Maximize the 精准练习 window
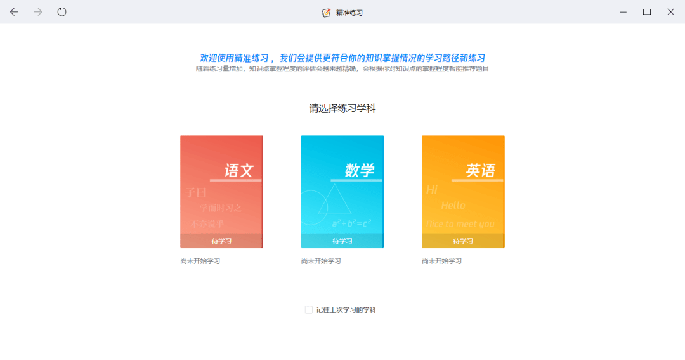Screen dimensions: 685x360 pyautogui.click(x=647, y=12)
